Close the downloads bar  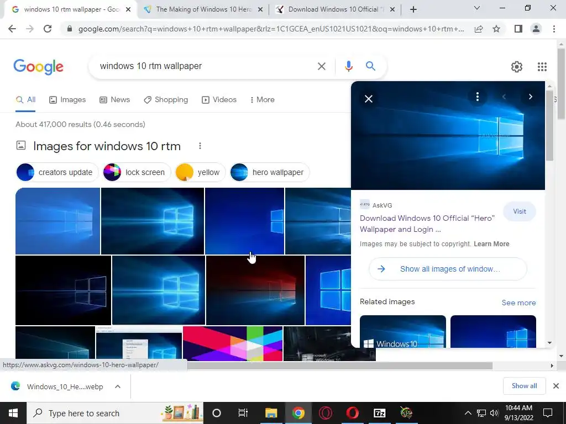point(556,386)
